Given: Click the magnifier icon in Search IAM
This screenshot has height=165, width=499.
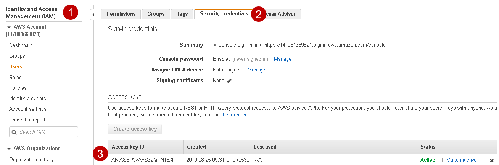Looking at the screenshot, I should pos(14,132).
